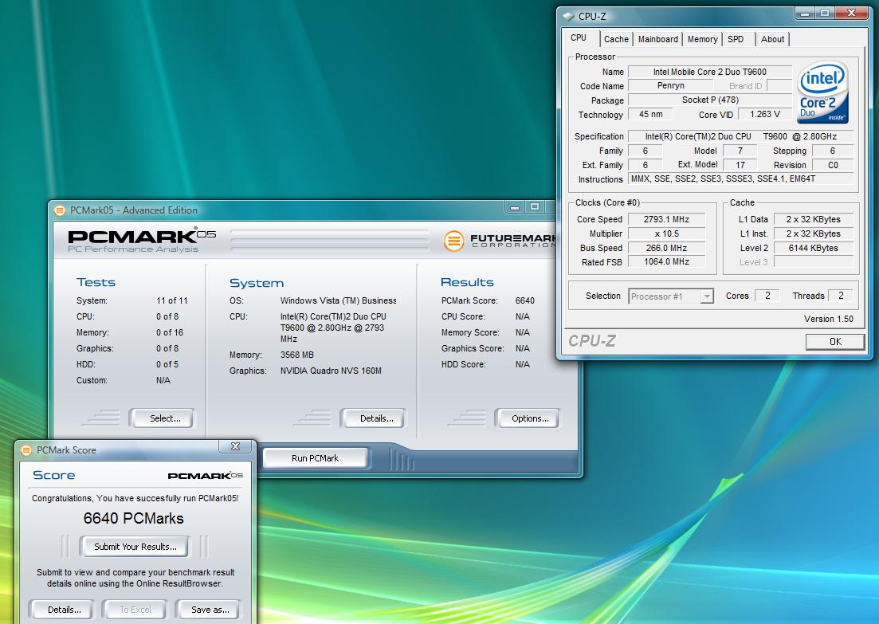Viewport: 879px width, 624px height.
Task: Click the PCMark Score window title icon
Action: point(26,450)
